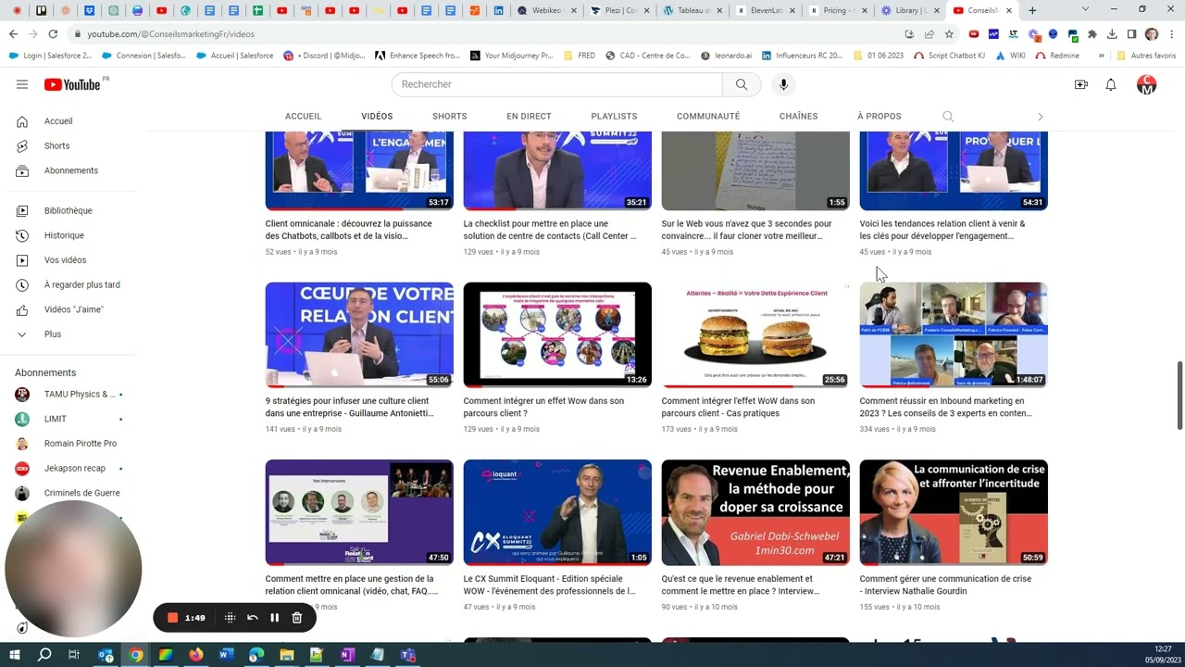The height and width of the screenshot is (667, 1185).
Task: Open Revenue Enablement video thumbnail
Action: pos(755,512)
